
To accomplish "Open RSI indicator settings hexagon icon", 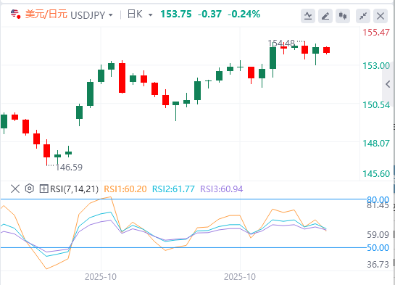I will click(x=30, y=189).
